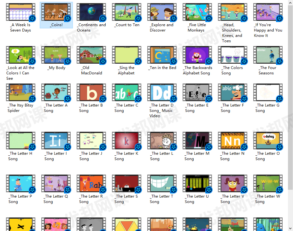Select The Letter K Song thumbnail
Image resolution: width=293 pixels, height=231 pixels.
click(x=127, y=141)
